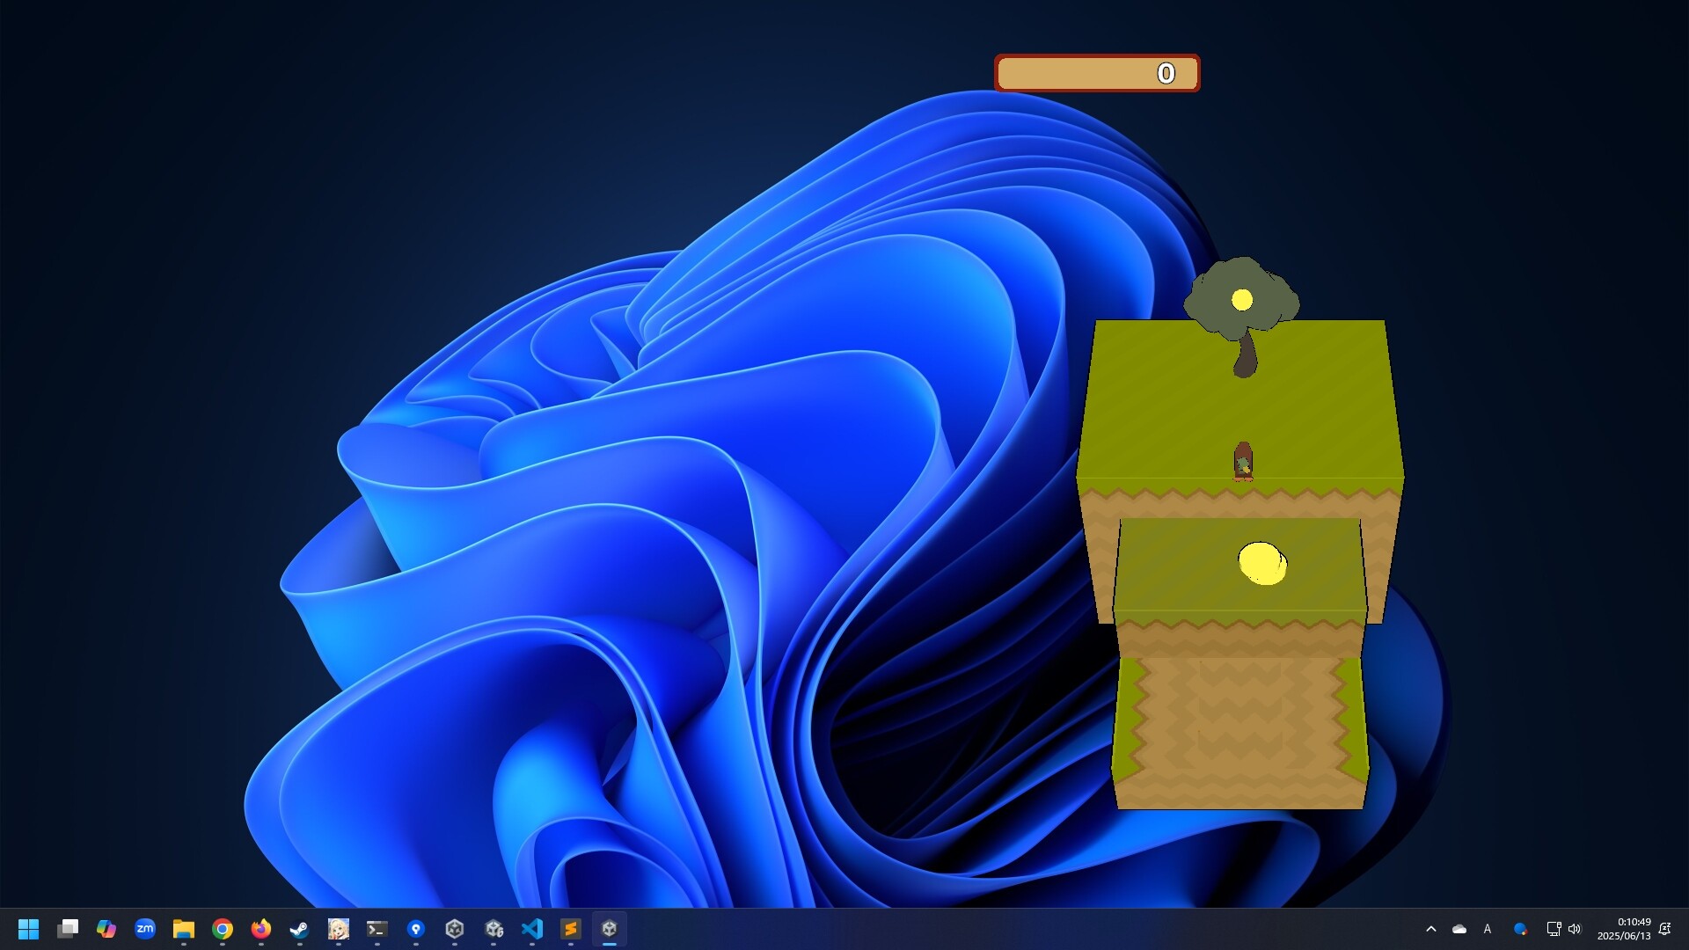1689x950 pixels.
Task: Open Google Chrome from taskbar
Action: coord(222,928)
